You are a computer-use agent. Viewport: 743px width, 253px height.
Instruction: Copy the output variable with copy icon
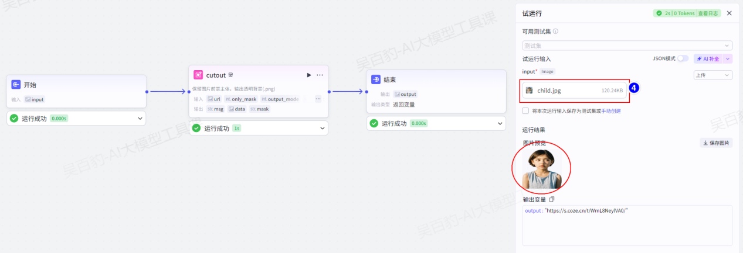click(552, 199)
